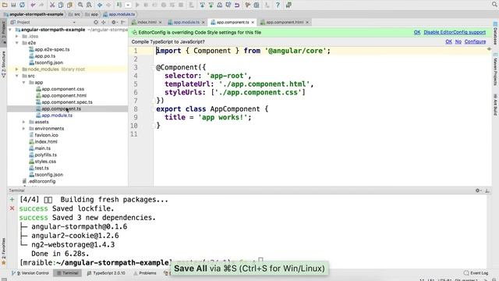Click the Project panel settings gear

[x=113, y=23]
